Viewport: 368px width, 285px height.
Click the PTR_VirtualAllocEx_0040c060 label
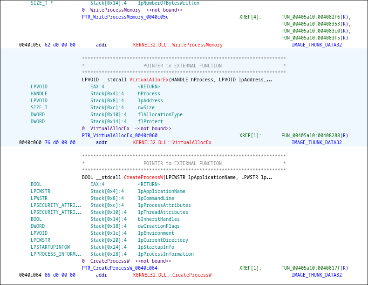point(119,136)
